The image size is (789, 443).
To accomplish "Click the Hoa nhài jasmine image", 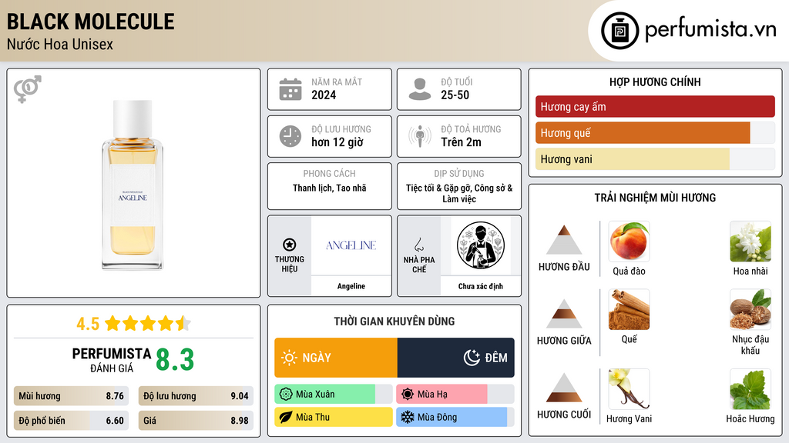I will [750, 241].
